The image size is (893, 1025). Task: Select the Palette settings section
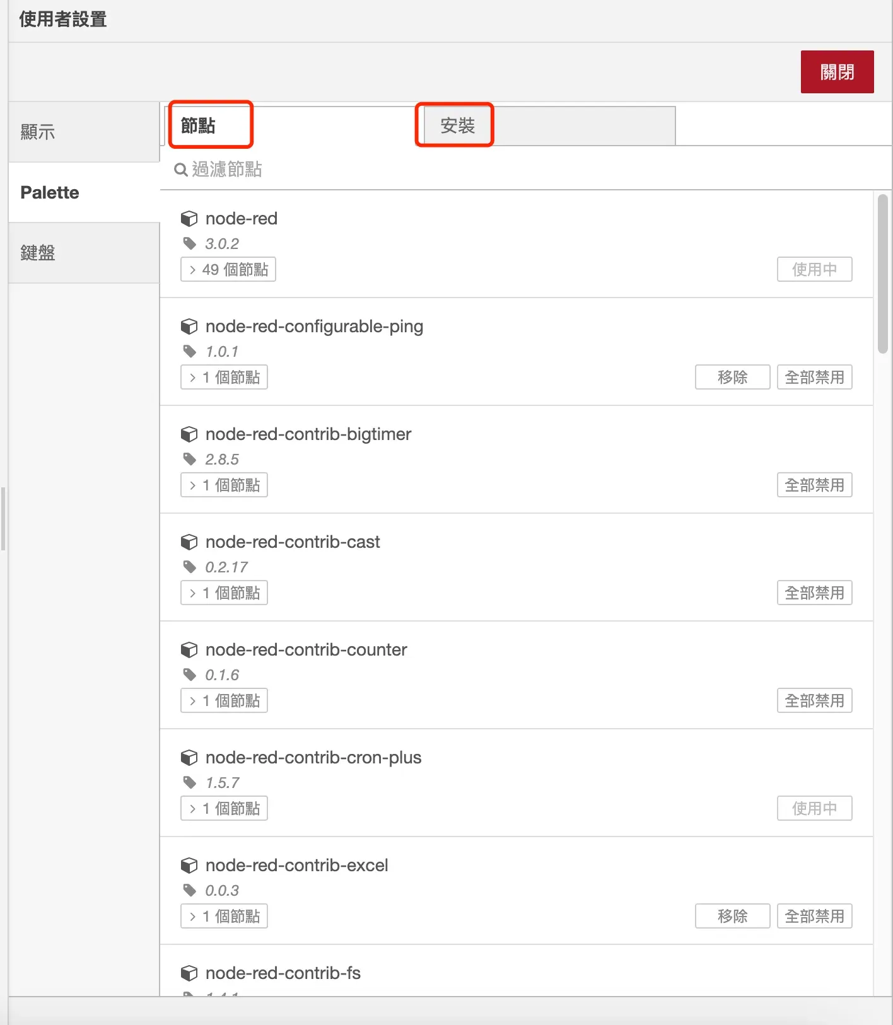click(x=84, y=192)
